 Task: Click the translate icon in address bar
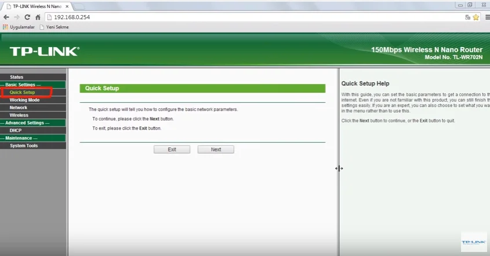click(x=467, y=17)
